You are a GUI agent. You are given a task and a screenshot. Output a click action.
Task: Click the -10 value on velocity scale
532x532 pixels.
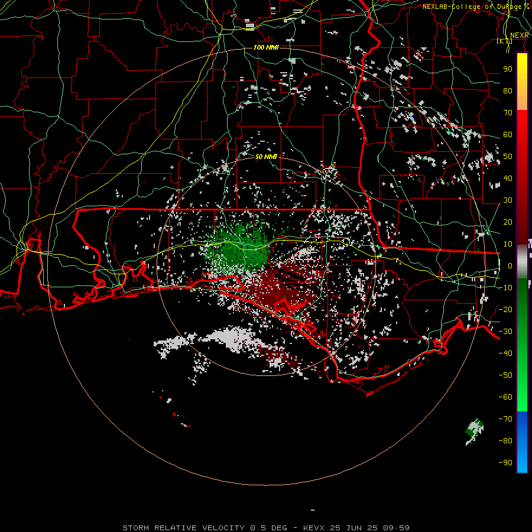coord(505,288)
